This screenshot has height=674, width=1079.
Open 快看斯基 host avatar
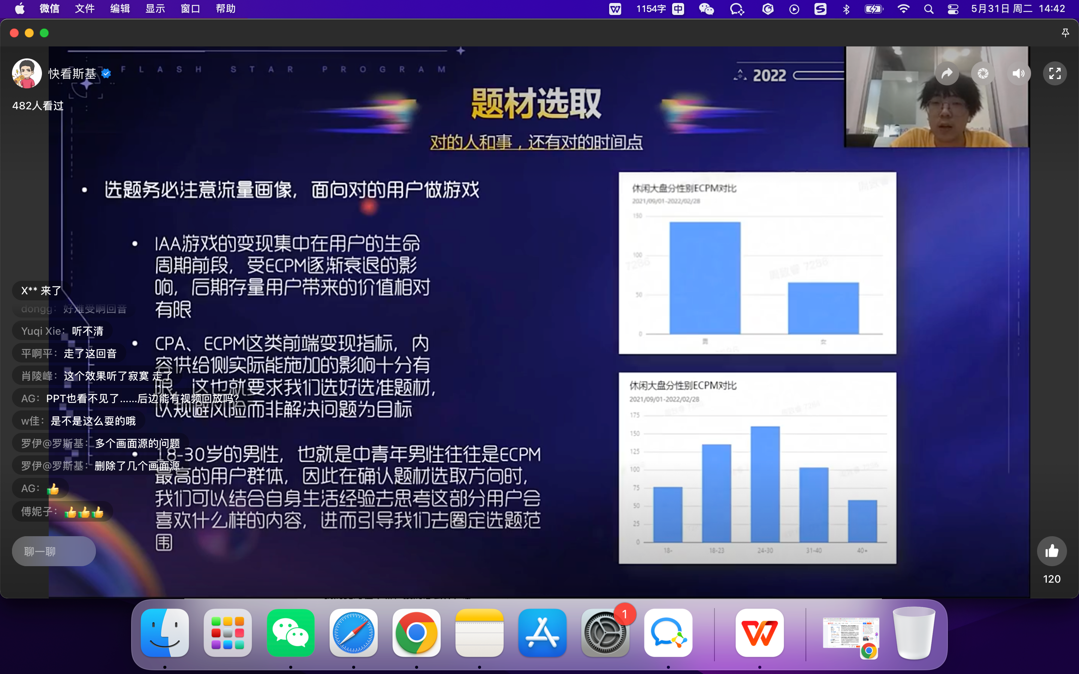pos(27,73)
